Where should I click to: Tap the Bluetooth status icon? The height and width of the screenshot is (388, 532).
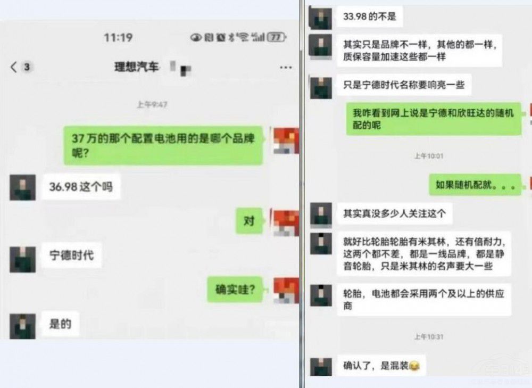(231, 37)
